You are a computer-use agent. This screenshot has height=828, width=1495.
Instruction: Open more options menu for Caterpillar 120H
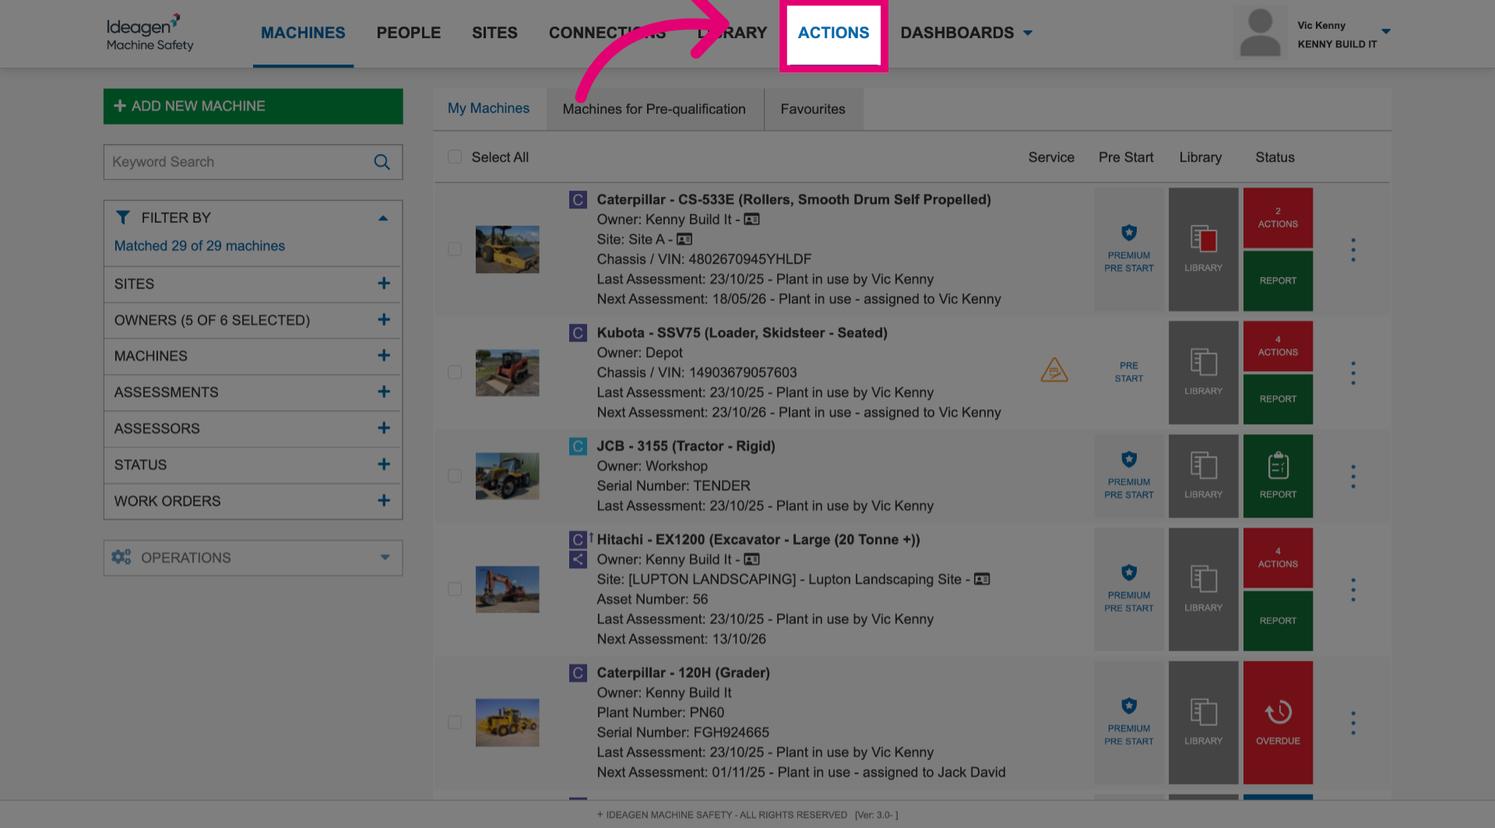pyautogui.click(x=1353, y=723)
